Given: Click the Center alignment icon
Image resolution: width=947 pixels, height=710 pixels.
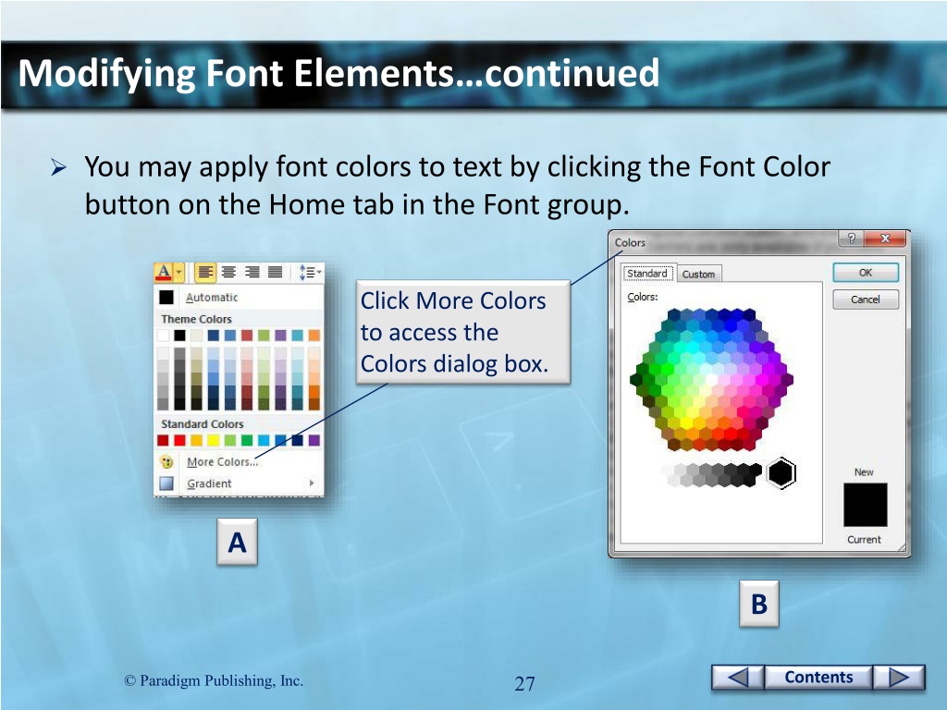Looking at the screenshot, I should pyautogui.click(x=228, y=272).
